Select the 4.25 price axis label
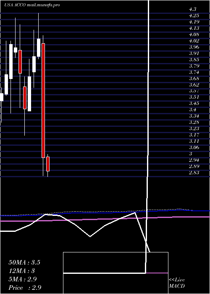Image resolution: width=210 pixels, height=294 pixels. click(194, 16)
